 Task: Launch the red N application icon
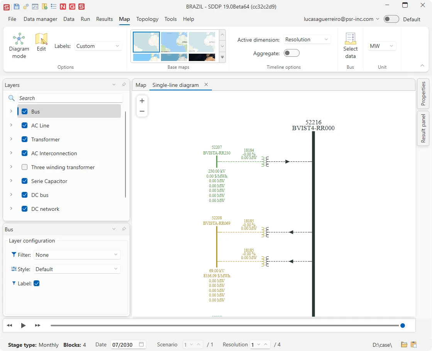point(63,7)
